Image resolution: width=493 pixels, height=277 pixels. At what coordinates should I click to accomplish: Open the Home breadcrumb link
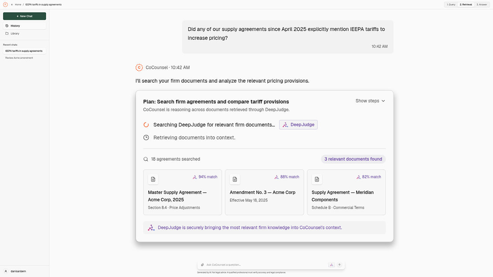18,5
